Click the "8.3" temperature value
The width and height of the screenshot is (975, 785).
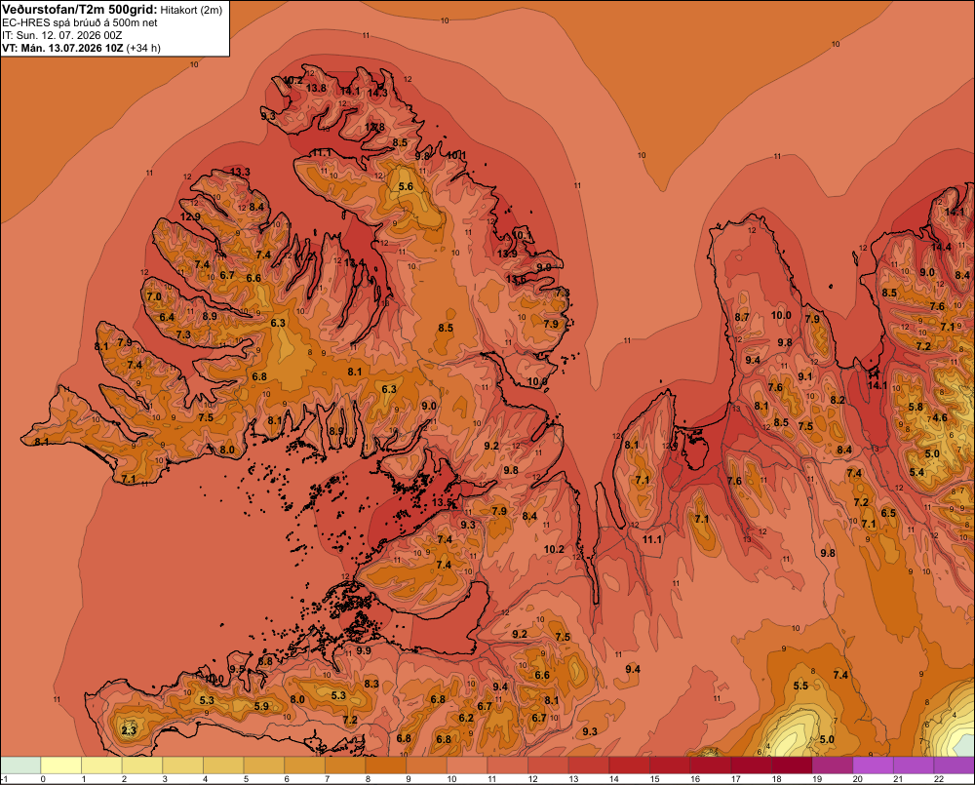pos(371,685)
